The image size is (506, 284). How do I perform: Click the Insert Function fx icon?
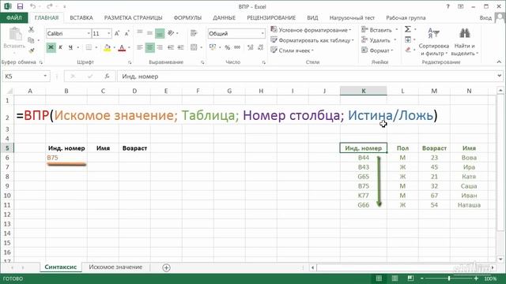[107, 77]
